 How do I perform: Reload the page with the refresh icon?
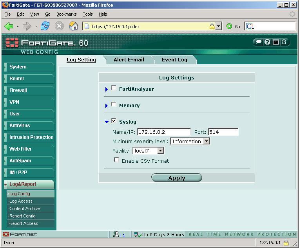coord(45,26)
